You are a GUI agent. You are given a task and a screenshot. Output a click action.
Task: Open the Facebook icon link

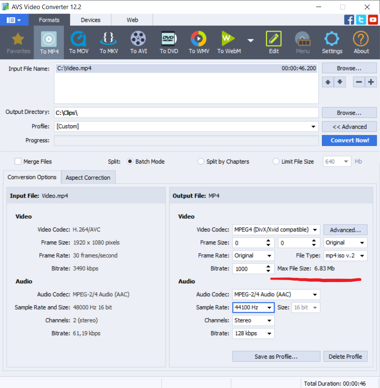349,20
